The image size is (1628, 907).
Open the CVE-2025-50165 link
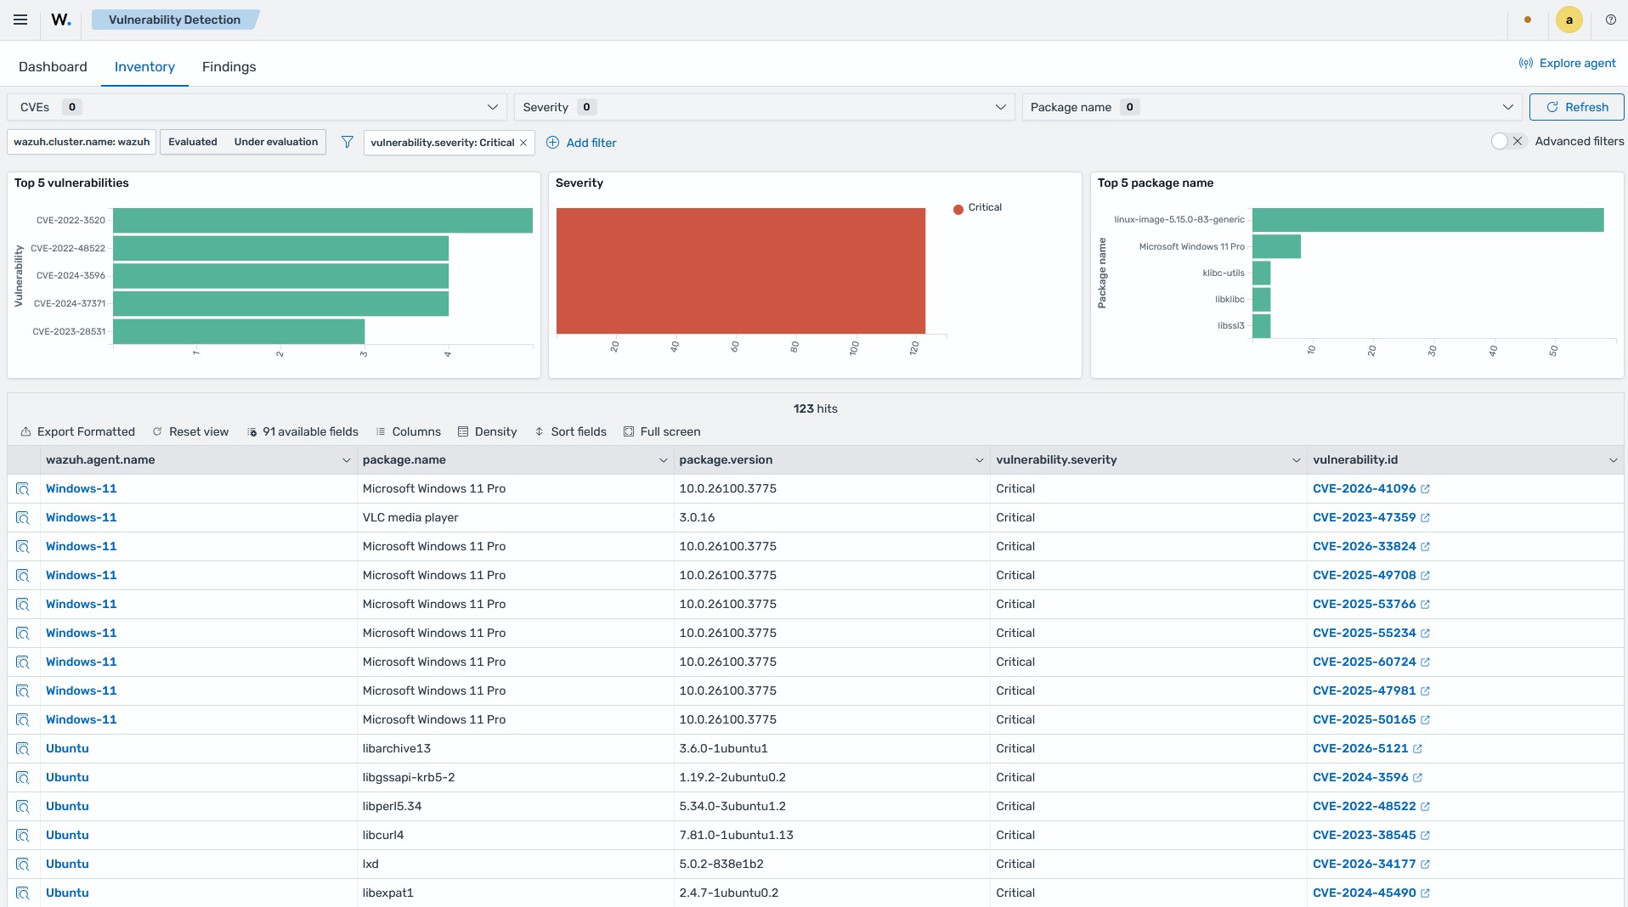pos(1364,720)
